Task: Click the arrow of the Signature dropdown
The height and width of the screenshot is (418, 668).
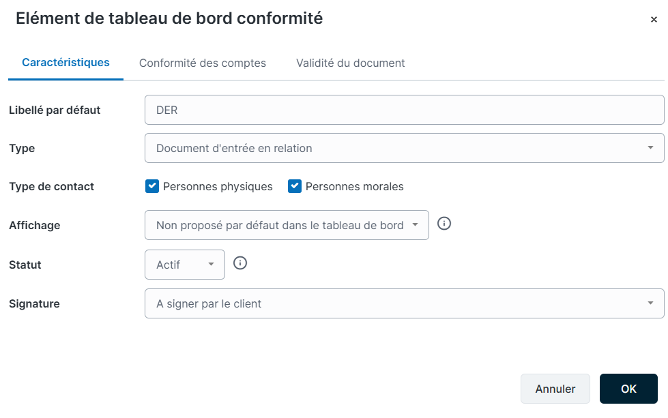Action: click(x=650, y=303)
